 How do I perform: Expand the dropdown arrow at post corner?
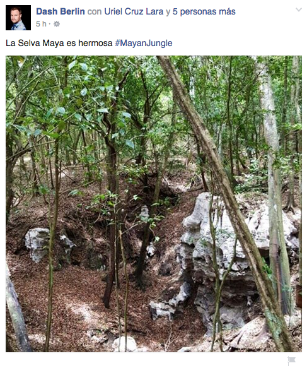point(299,9)
